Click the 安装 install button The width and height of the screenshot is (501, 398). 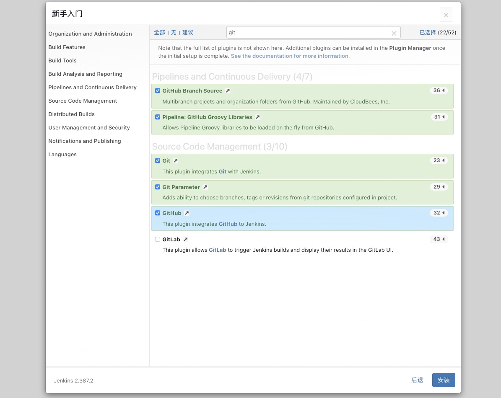444,380
